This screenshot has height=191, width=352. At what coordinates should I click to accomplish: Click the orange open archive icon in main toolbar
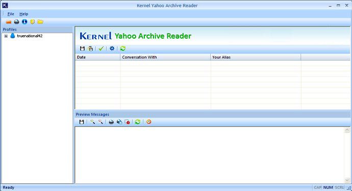(9, 22)
